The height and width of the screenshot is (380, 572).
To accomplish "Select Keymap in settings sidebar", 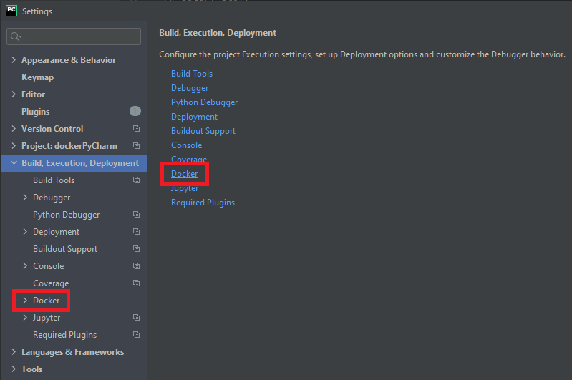I will 37,77.
